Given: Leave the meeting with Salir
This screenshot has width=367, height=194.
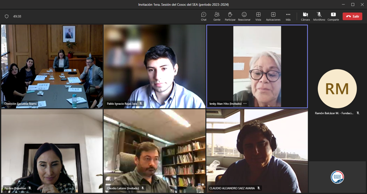Looking at the screenshot, I should 352,16.
